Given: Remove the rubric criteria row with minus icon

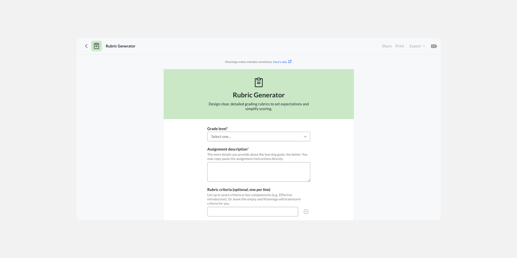Looking at the screenshot, I should click(x=306, y=212).
